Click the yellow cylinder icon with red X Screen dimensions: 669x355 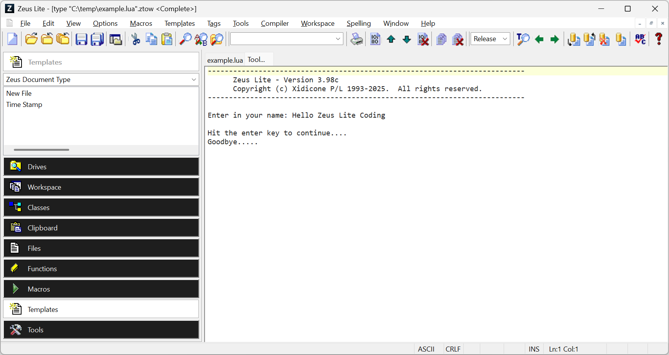(x=605, y=39)
